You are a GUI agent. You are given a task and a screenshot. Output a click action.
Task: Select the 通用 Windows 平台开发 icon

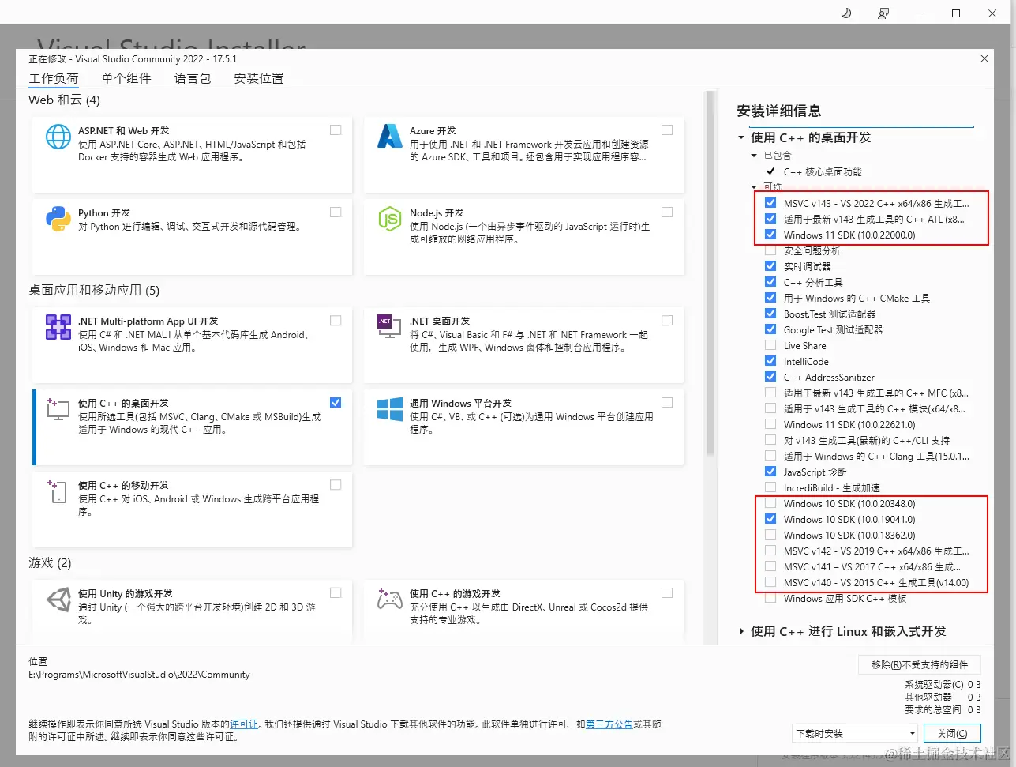390,409
